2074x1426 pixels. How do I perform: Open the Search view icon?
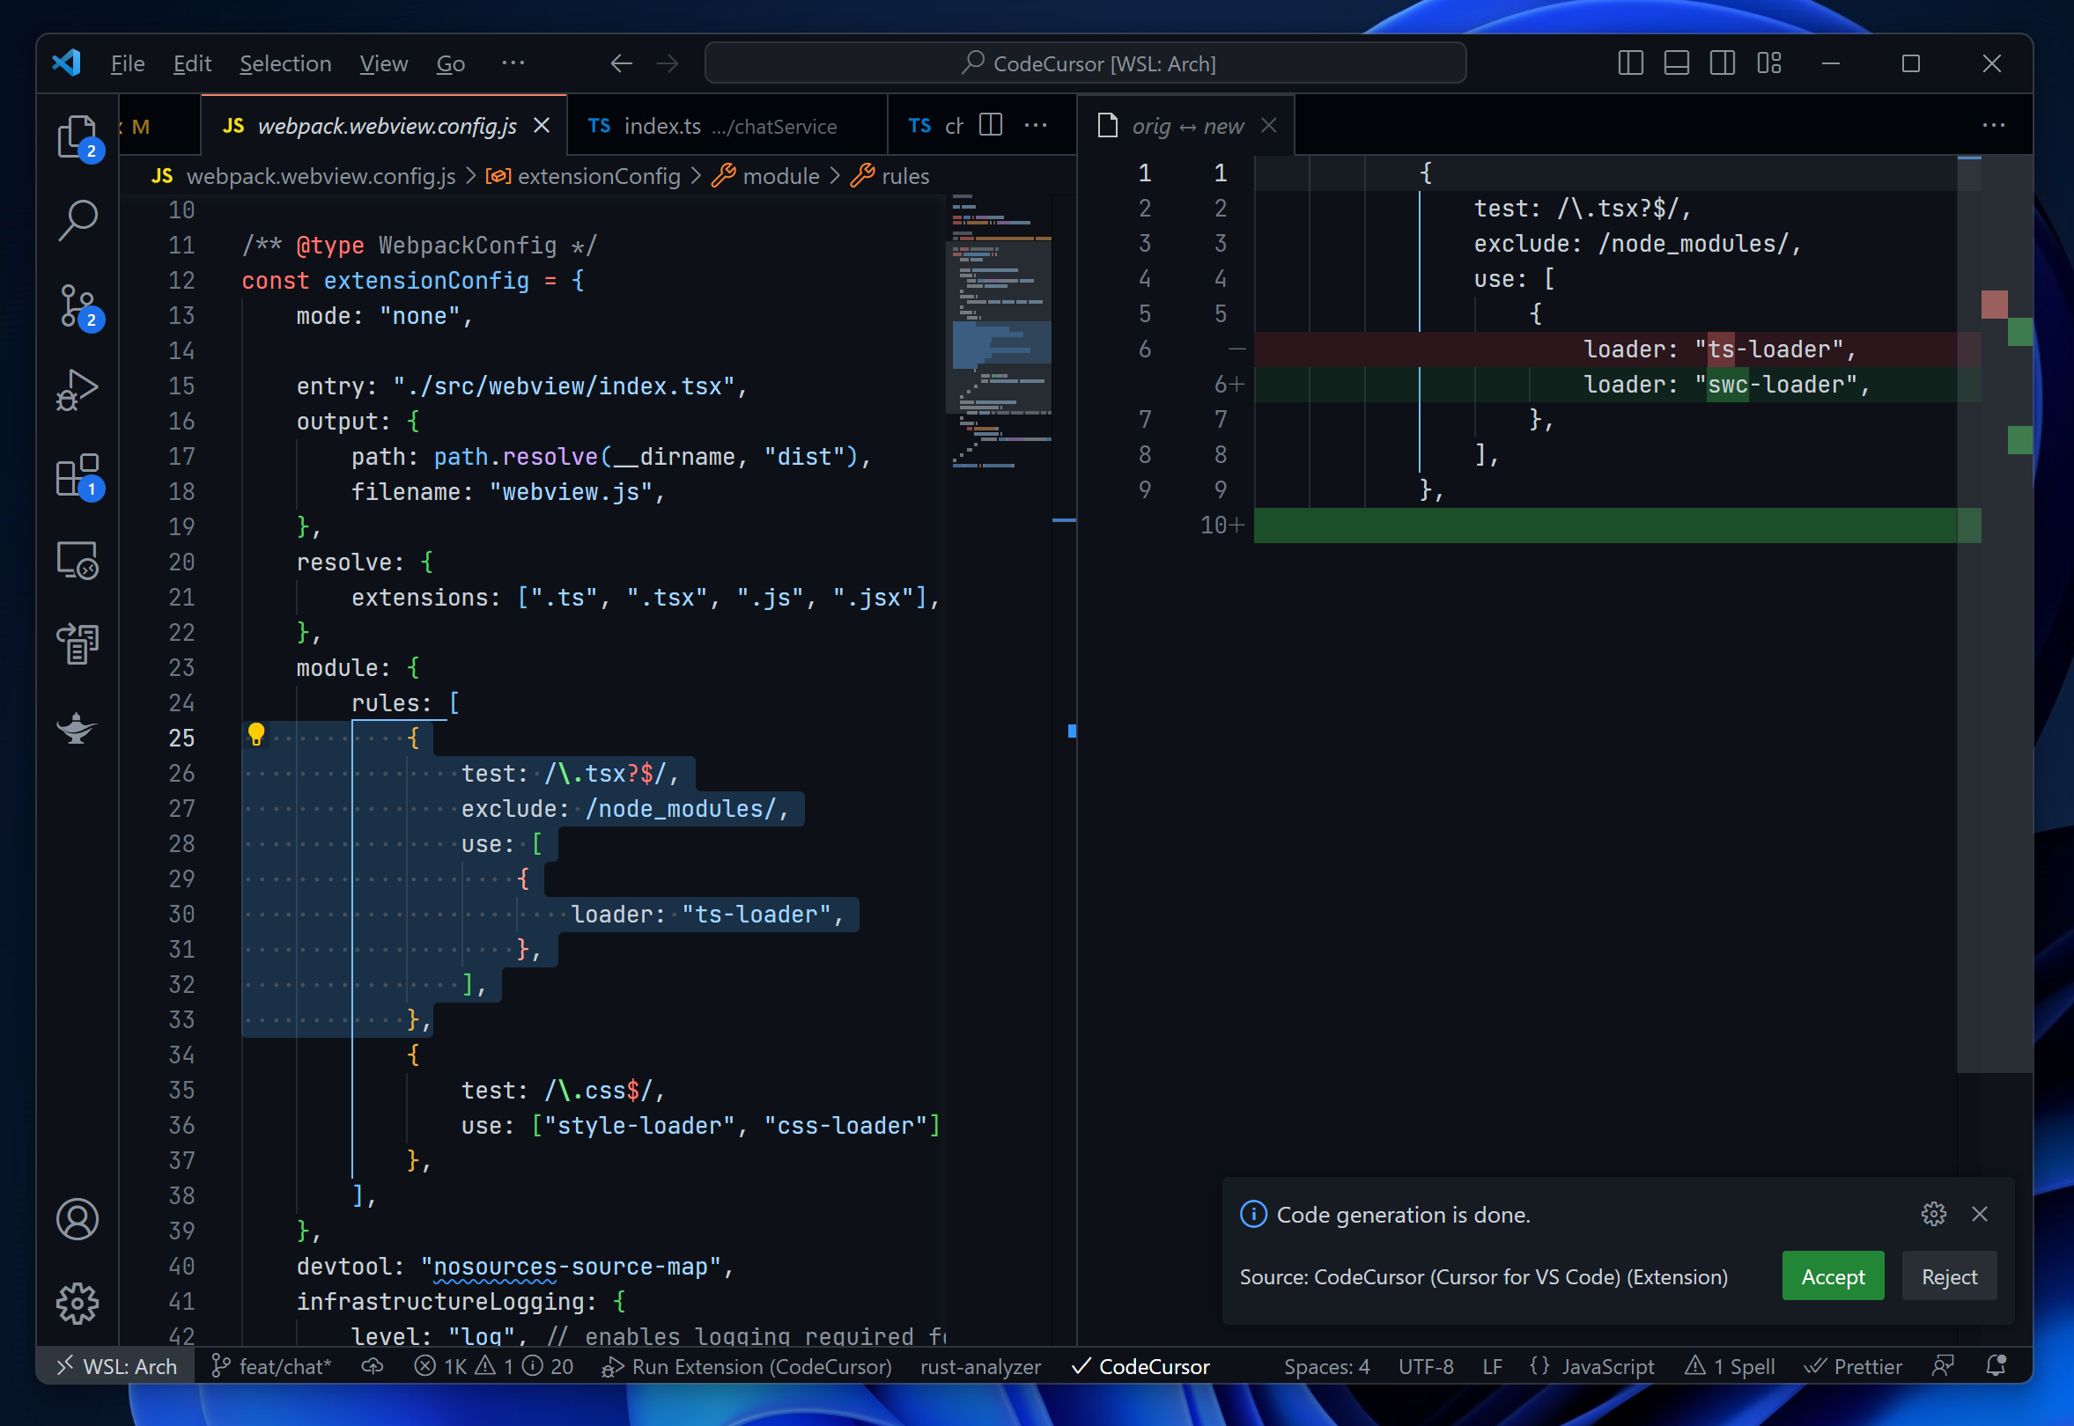[77, 219]
